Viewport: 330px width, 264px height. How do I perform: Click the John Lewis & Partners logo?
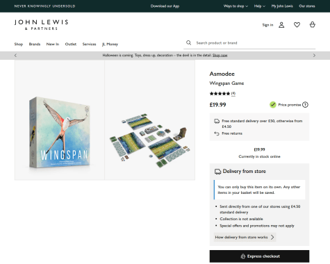[41, 25]
